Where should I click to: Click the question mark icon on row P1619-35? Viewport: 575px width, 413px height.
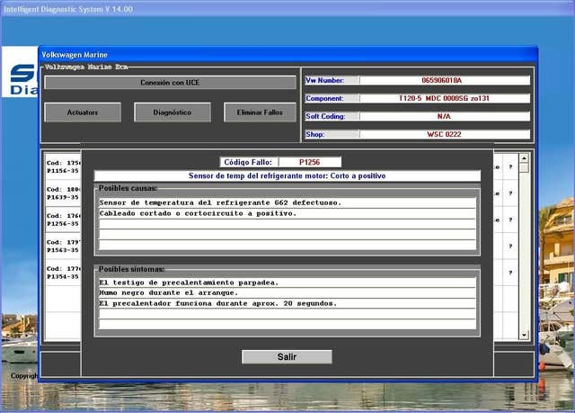510,193
